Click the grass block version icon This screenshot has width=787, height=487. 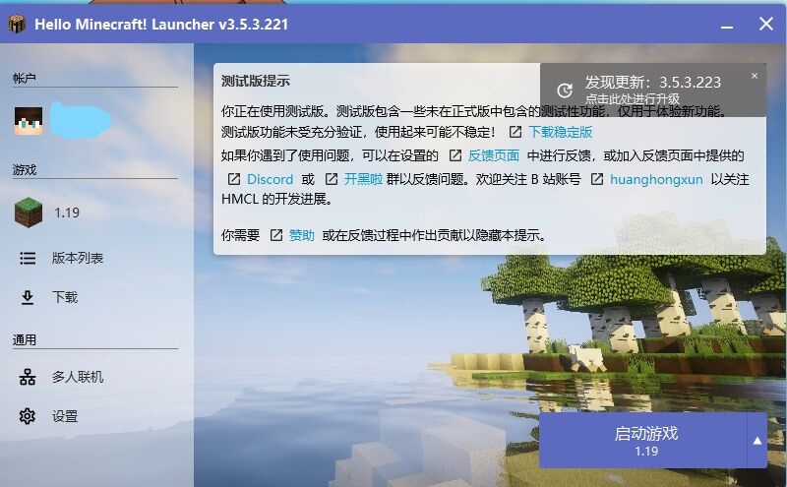pyautogui.click(x=28, y=212)
